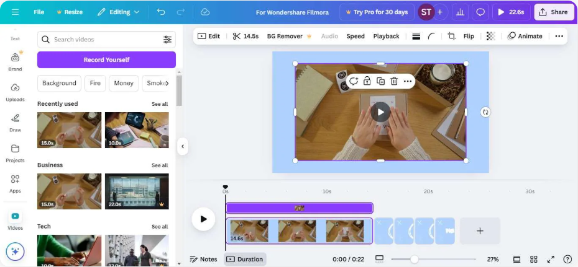Adjust the zoom slider handle
578x267 pixels.
tap(415, 260)
